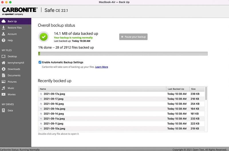Select file 2021-09-14a.jpeg
Viewport: 229px width, 151px height.
click(54, 109)
